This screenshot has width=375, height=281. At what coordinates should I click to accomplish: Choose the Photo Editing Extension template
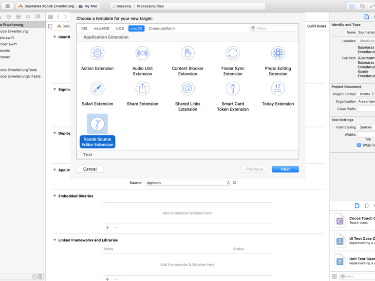tap(278, 61)
